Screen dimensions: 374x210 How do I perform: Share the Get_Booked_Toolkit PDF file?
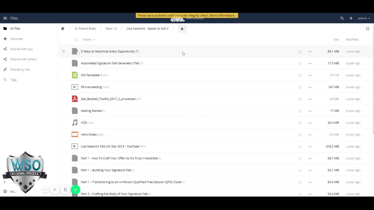coord(299,99)
